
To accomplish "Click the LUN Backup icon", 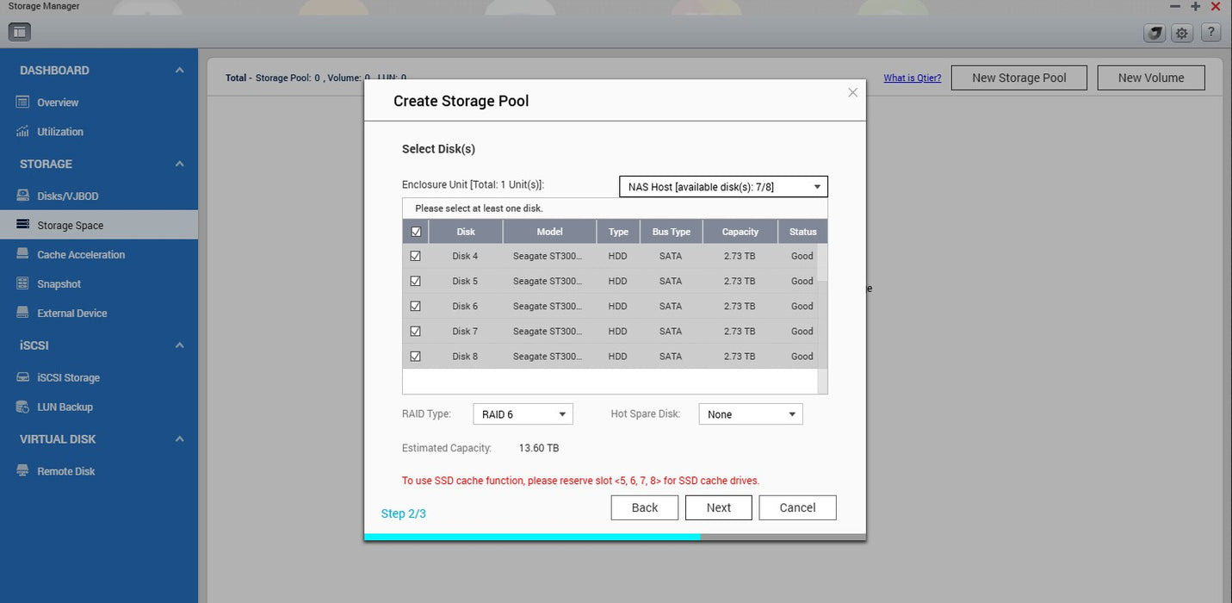I will click(x=23, y=407).
